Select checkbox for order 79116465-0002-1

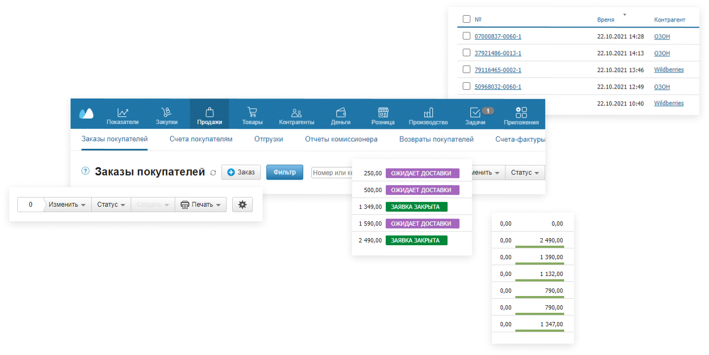(x=467, y=70)
